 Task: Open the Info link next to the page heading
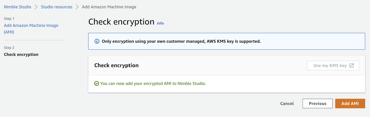[160, 23]
